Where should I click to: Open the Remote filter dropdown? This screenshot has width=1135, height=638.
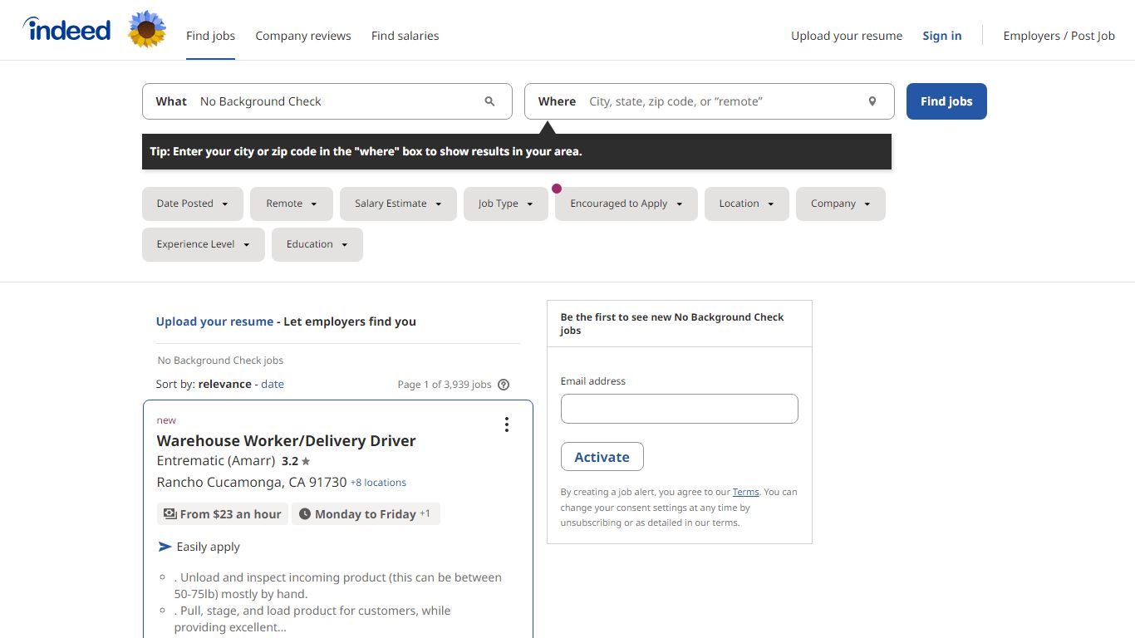pyautogui.click(x=292, y=204)
